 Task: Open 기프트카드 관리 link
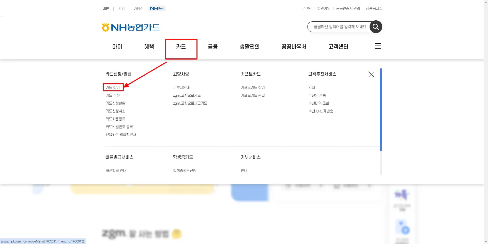[x=253, y=95]
